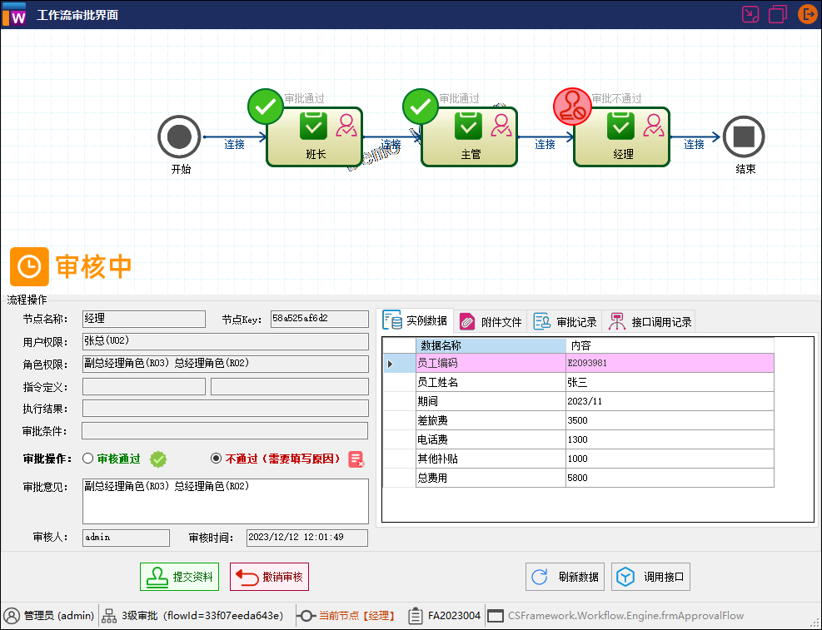822x630 pixels.
Task: Select the 审核通过 radio button
Action: (x=87, y=458)
